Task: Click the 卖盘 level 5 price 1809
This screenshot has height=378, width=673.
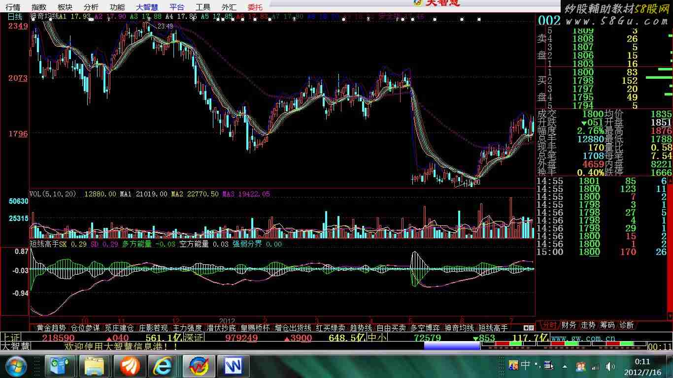Action: pyautogui.click(x=583, y=31)
